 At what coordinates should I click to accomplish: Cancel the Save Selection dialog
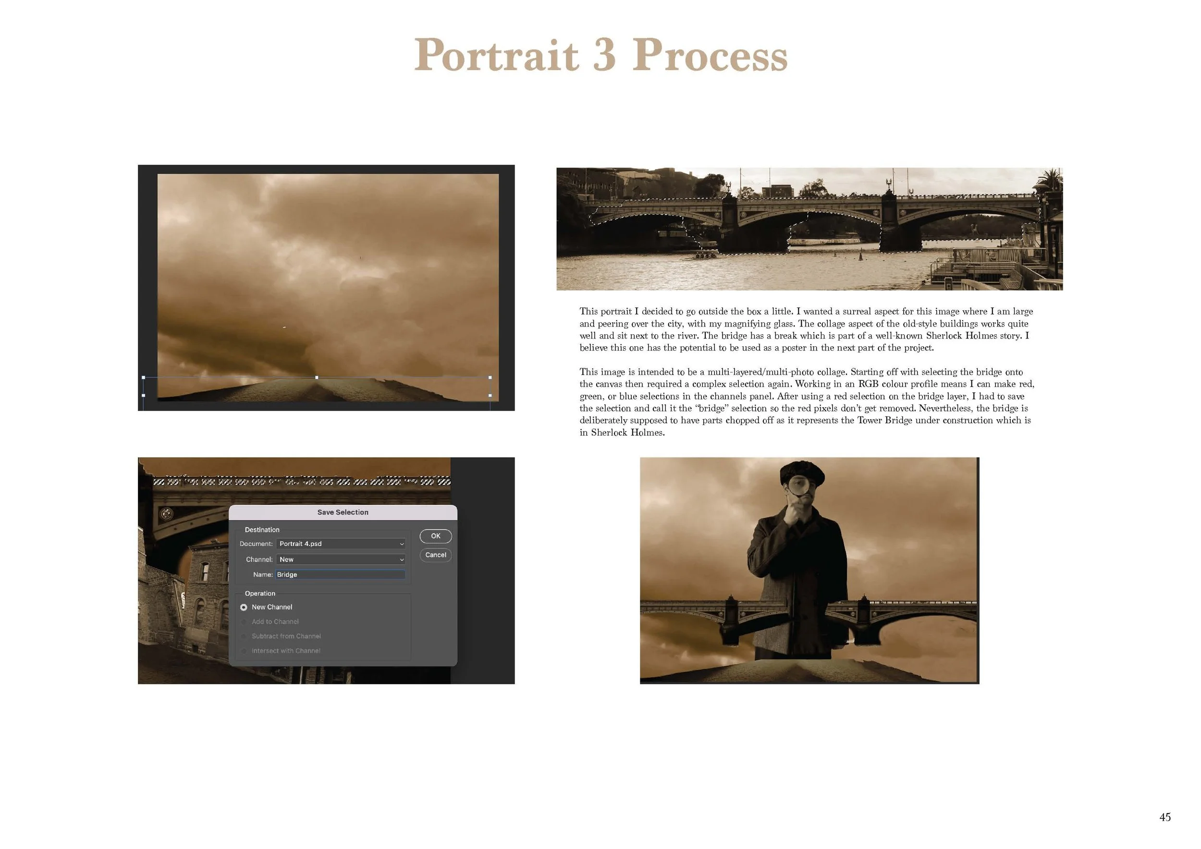point(435,555)
